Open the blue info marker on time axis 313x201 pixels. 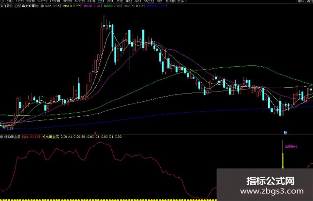point(286,133)
